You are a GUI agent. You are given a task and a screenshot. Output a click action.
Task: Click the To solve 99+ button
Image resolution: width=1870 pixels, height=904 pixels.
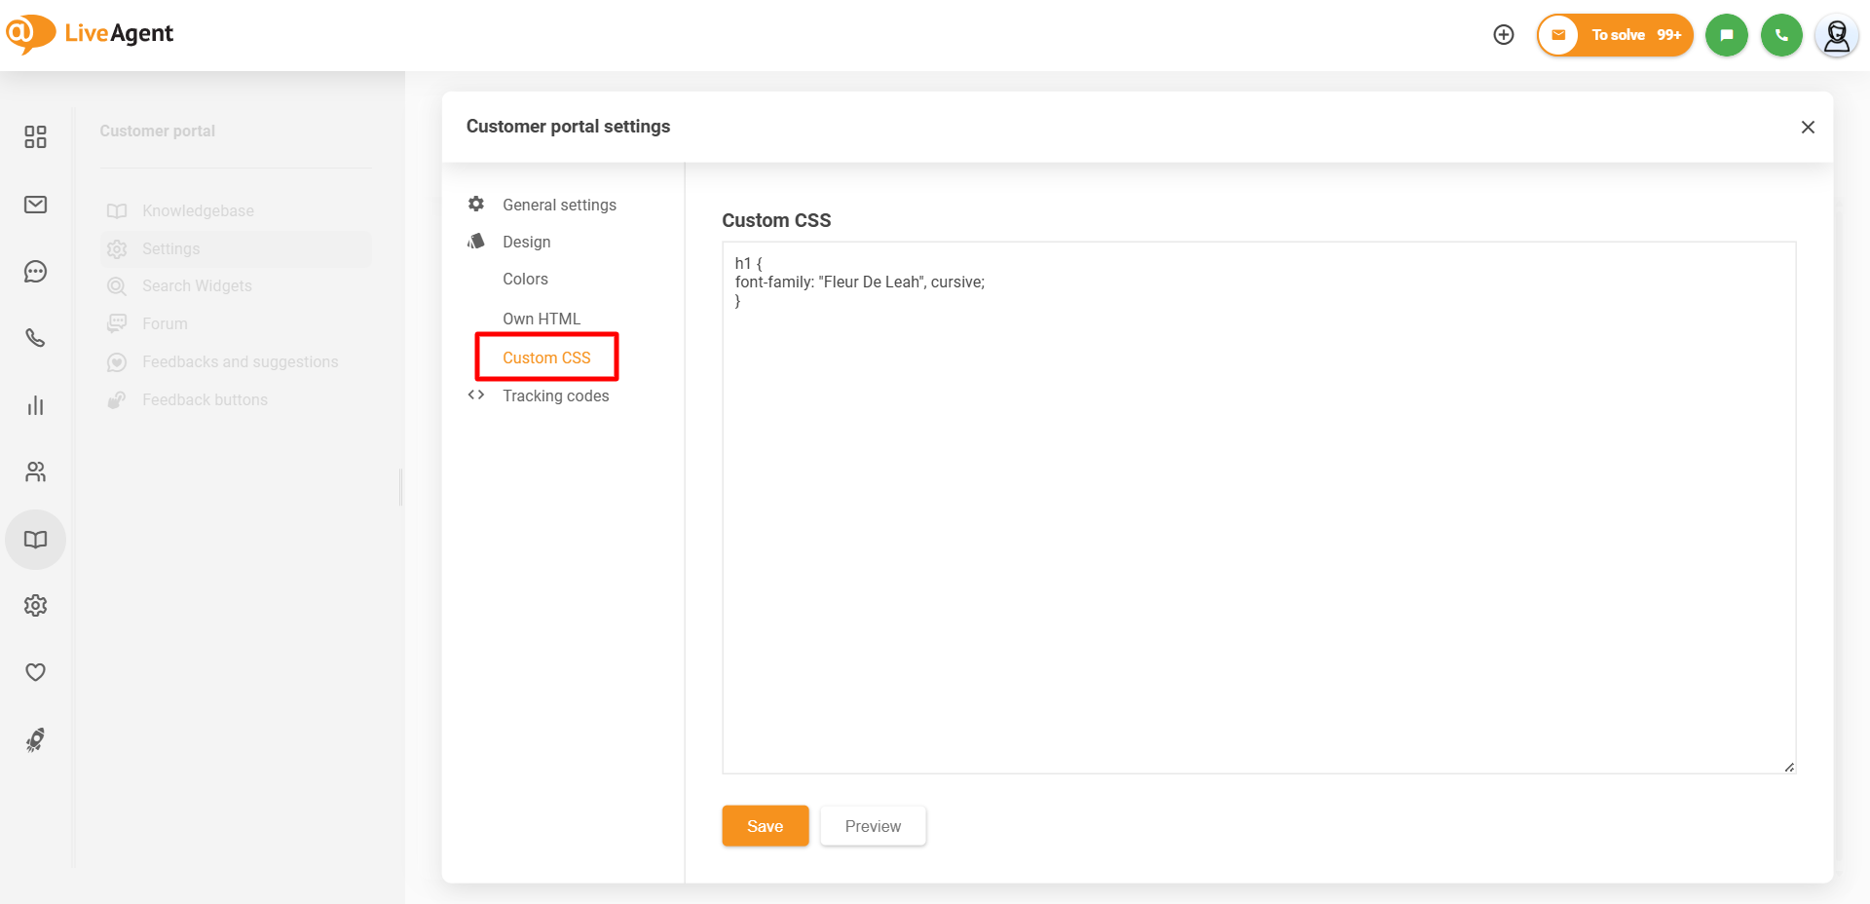pos(1616,35)
